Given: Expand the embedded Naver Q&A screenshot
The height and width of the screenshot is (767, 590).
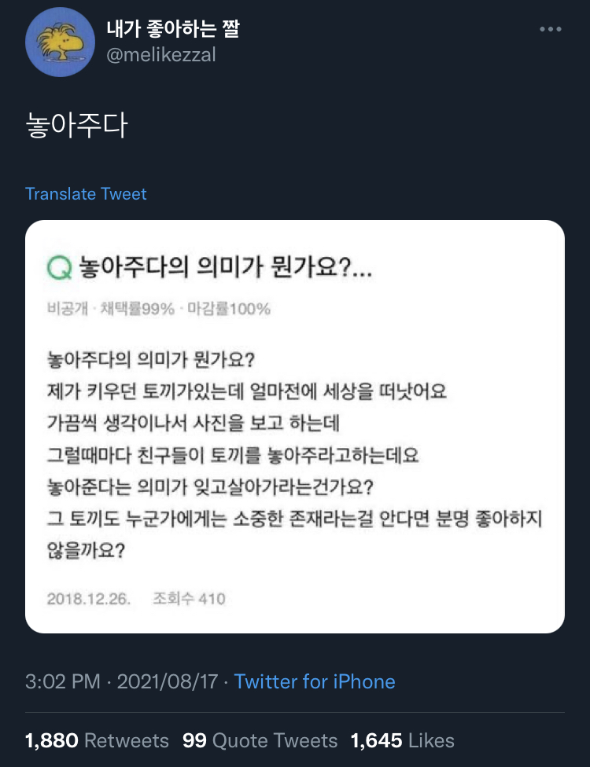Looking at the screenshot, I should [295, 428].
